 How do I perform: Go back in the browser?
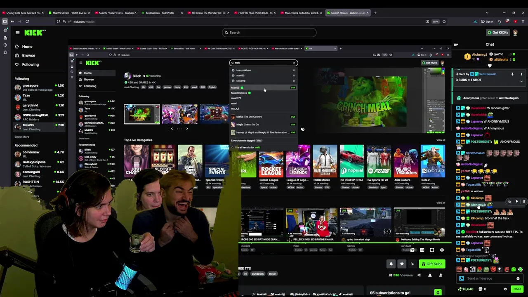[x=12, y=21]
